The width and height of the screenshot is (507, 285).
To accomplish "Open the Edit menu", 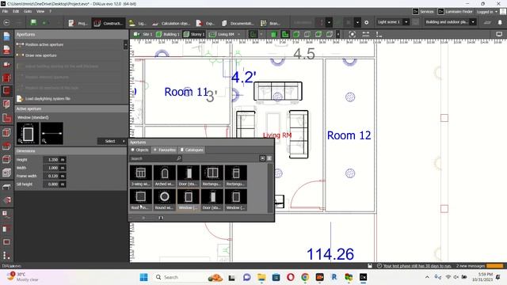I will coord(16,11).
